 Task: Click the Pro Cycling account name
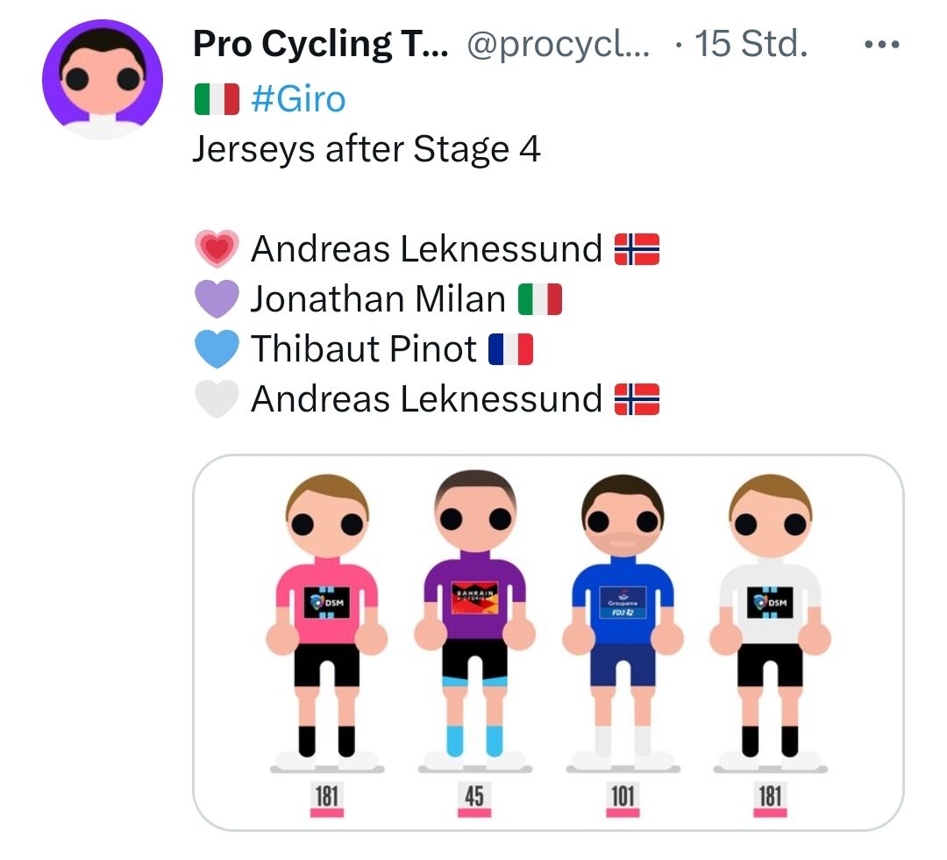(320, 45)
